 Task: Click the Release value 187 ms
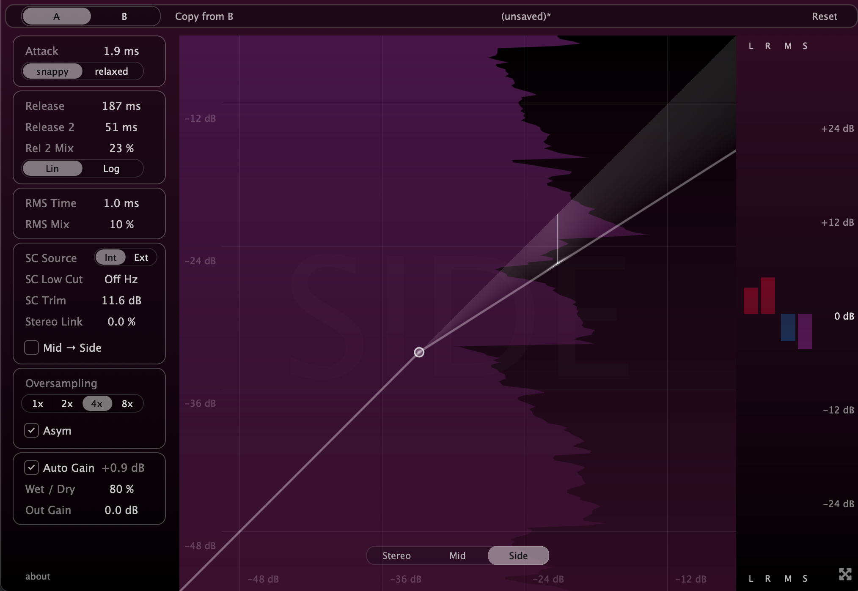[121, 106]
